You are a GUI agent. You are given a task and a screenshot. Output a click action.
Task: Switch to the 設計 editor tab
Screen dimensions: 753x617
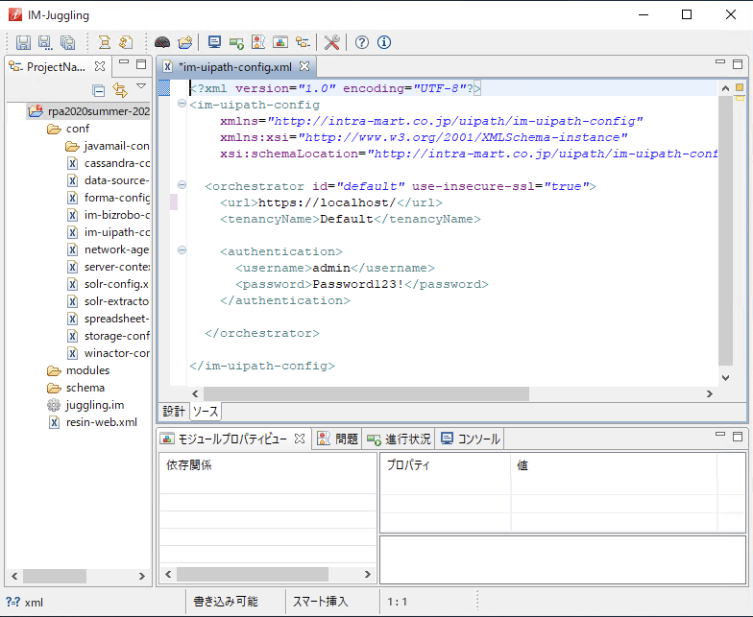pos(173,411)
